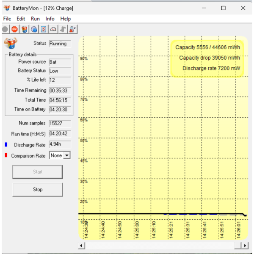Viewport: 254px width, 254px height.
Task: Click the Capacity 5556 / 44606 mWh text
Action: tap(207, 47)
